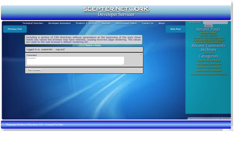Select Products & Services in navigation
This screenshot has height=149, width=234.
tap(86, 23)
